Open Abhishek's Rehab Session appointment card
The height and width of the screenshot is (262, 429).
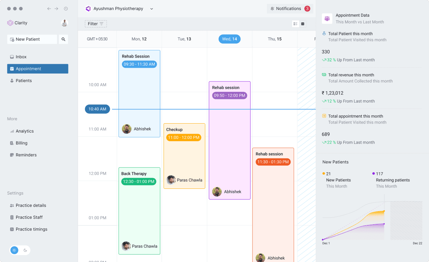pyautogui.click(x=139, y=94)
